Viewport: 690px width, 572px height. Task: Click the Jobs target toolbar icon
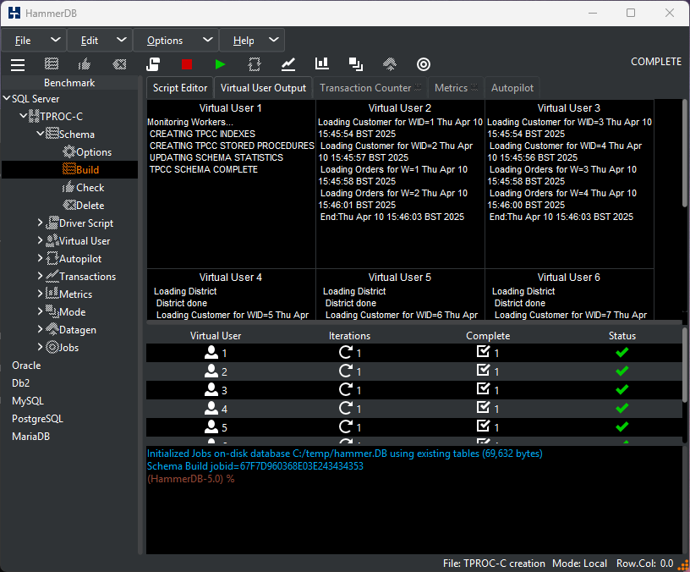pyautogui.click(x=424, y=64)
